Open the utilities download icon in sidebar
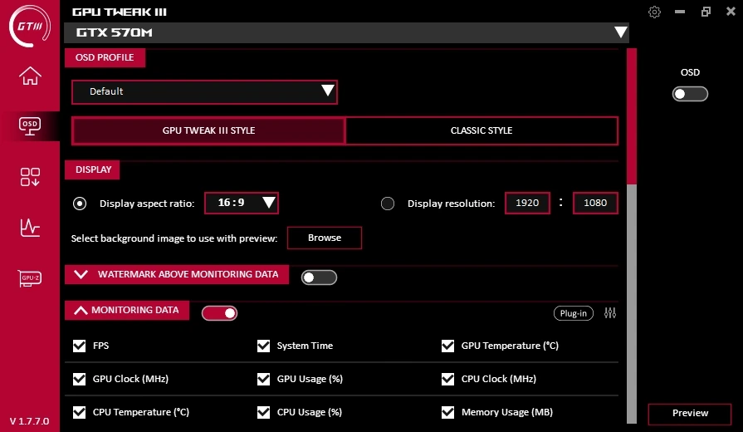This screenshot has height=432, width=743. pyautogui.click(x=30, y=177)
